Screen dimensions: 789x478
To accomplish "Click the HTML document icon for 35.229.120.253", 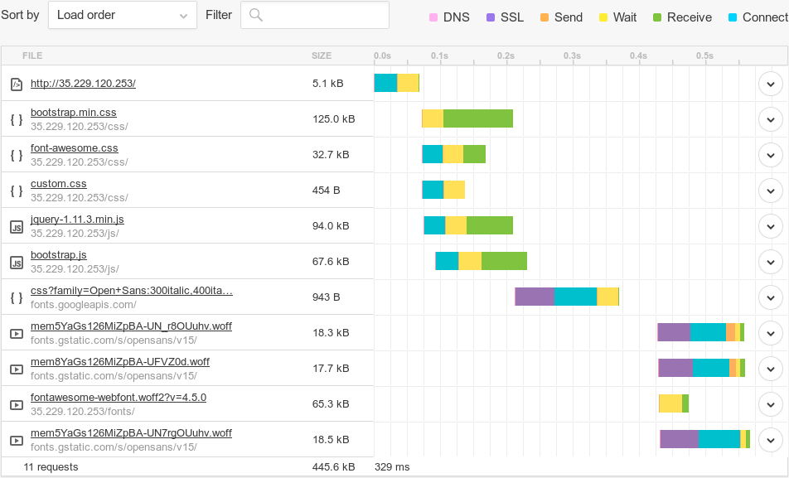I will tap(16, 84).
